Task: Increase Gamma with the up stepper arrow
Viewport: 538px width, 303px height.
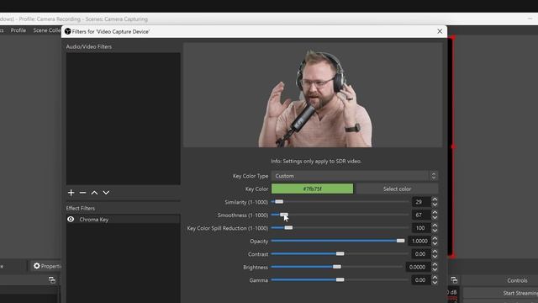Action: coord(435,278)
